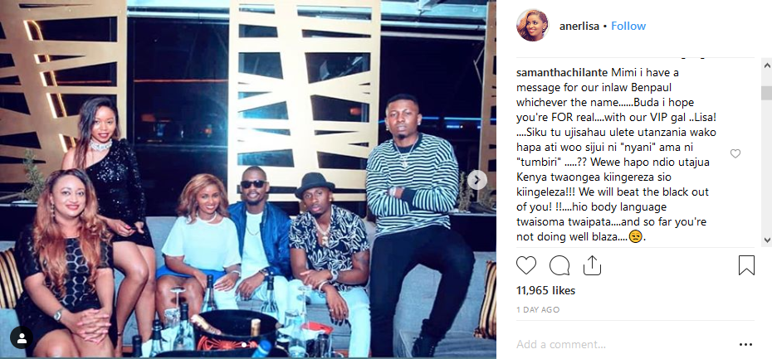Open the comment bubble icon
This screenshot has height=359, width=772.
point(559,265)
